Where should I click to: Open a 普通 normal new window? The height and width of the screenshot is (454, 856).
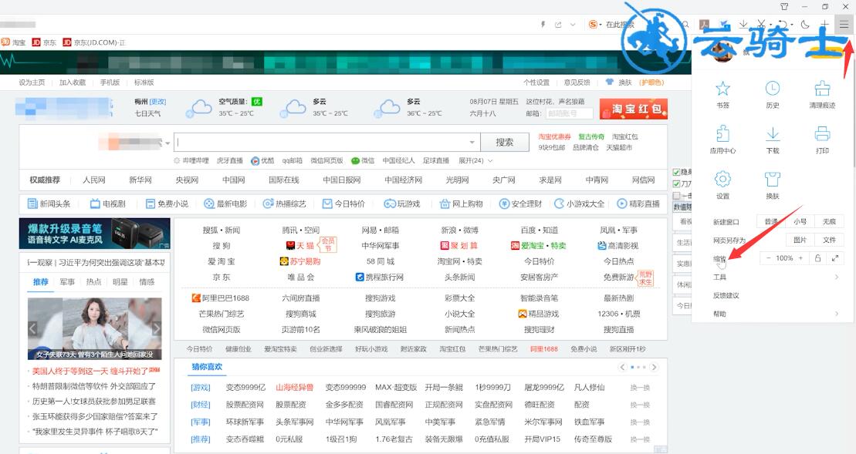(771, 221)
